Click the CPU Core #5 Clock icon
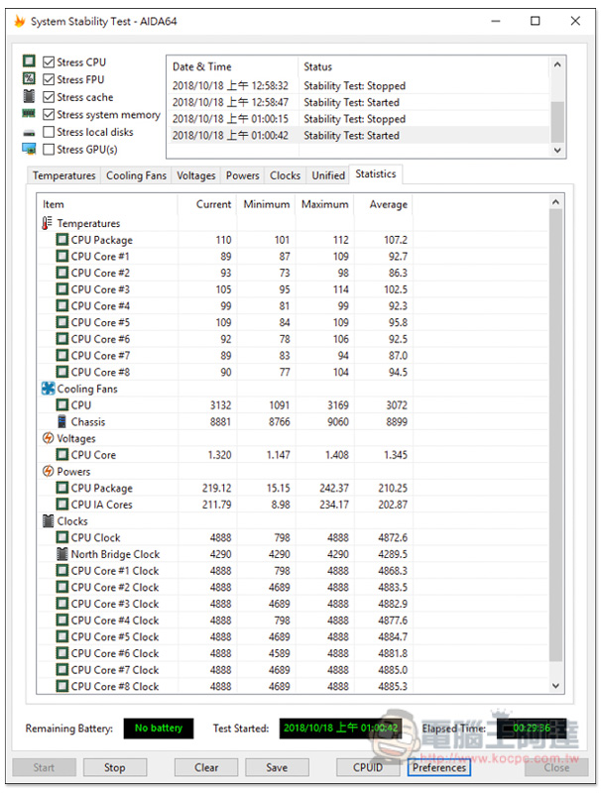The width and height of the screenshot is (601, 793). [61, 636]
